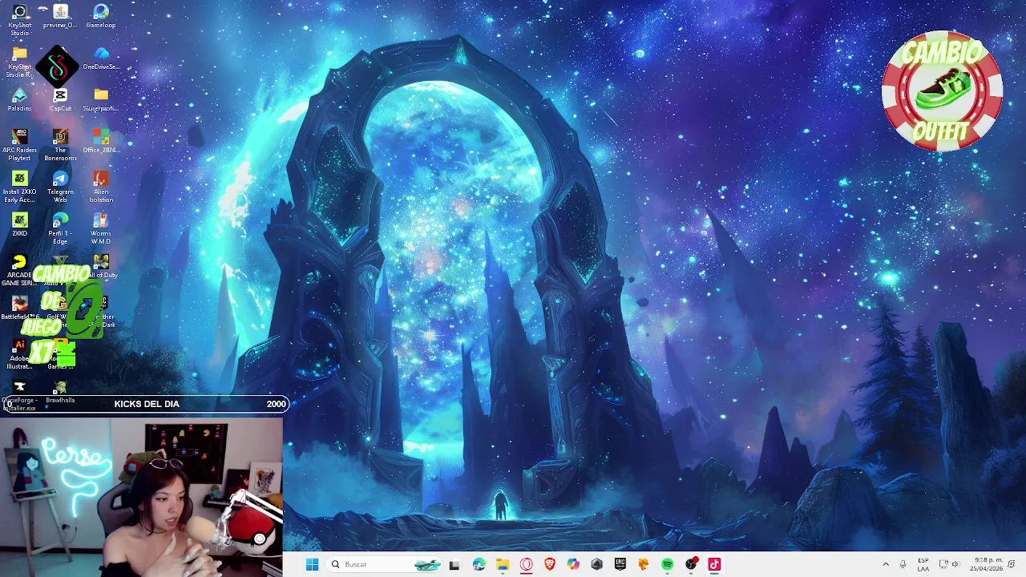Launch ARC Raiders Playtest from the desktop
The width and height of the screenshot is (1026, 577).
(19, 145)
